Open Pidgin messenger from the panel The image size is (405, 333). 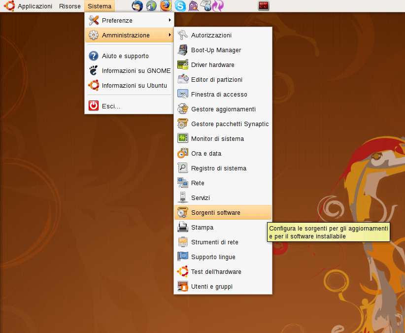(194, 6)
